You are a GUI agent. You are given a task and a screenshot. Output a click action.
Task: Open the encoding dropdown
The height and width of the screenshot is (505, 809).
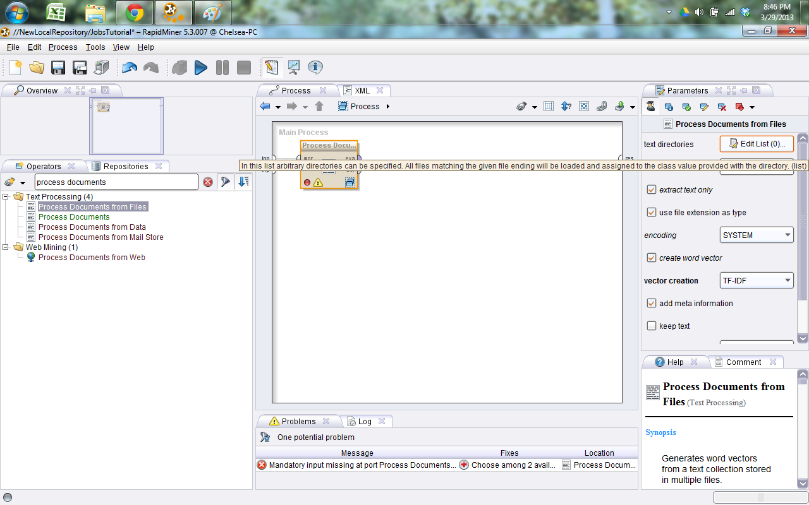click(757, 235)
